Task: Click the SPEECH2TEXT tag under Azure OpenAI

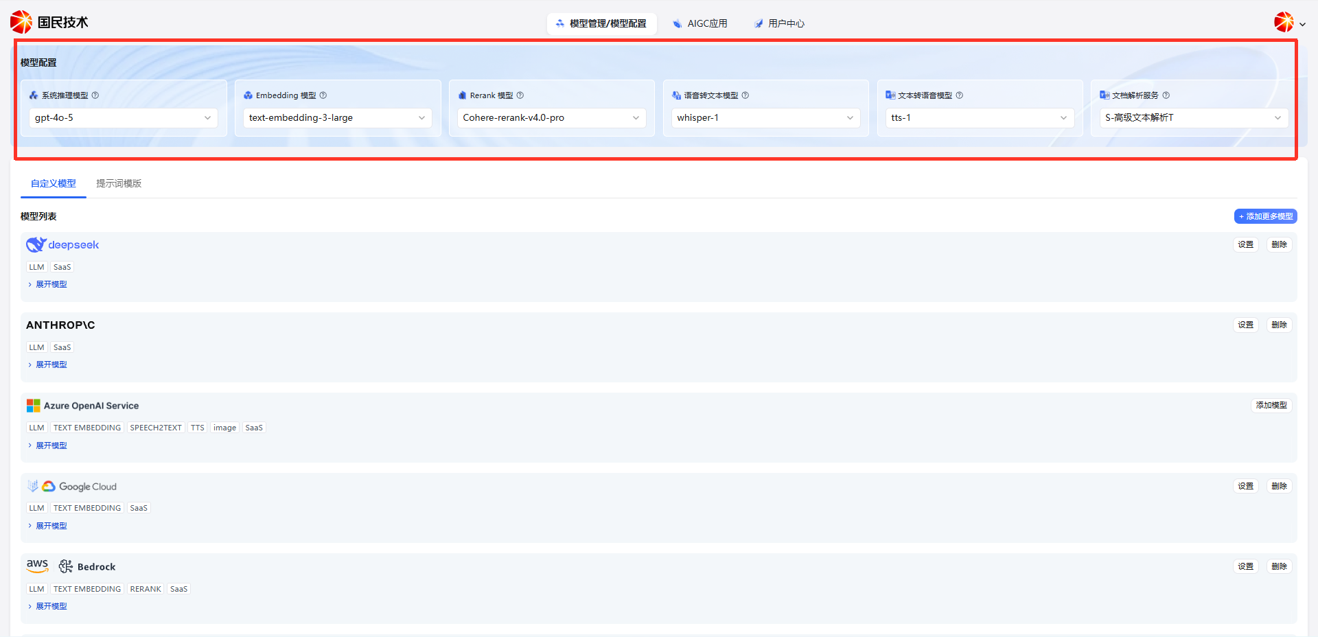Action: pos(156,428)
